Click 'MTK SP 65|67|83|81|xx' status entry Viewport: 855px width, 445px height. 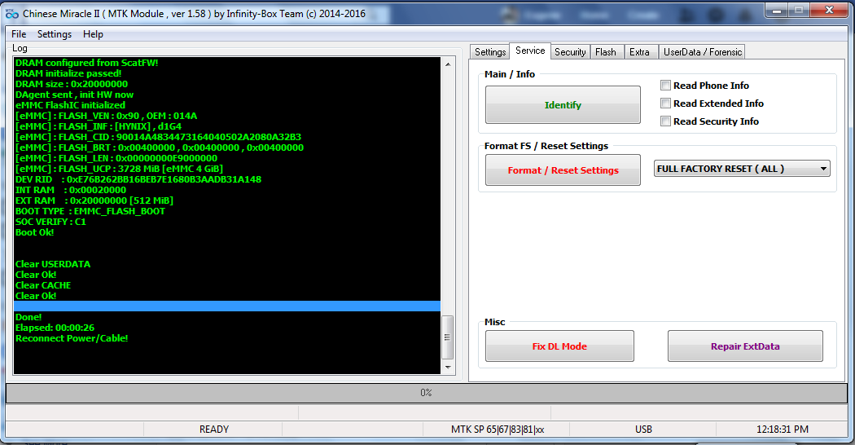(x=498, y=430)
